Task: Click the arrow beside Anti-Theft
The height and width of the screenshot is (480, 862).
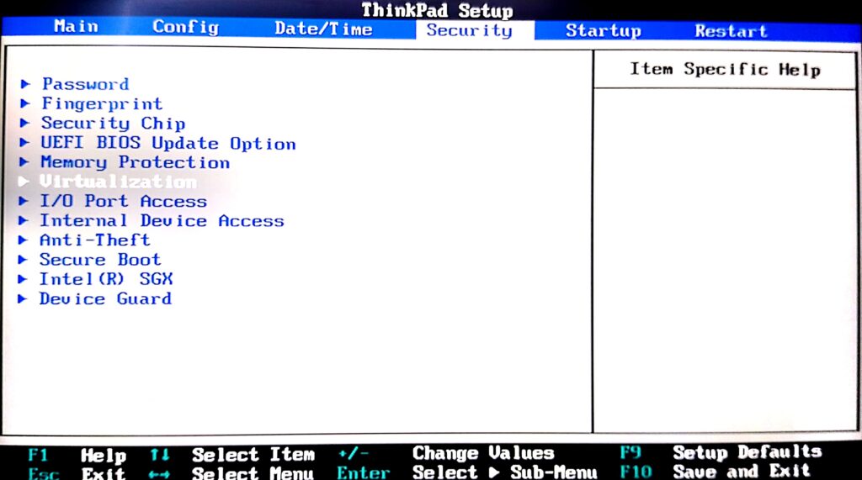Action: pyautogui.click(x=23, y=240)
